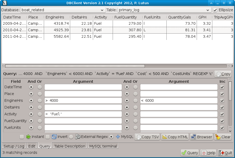Select the 2010-04-2 record row
235x158 pixels.
point(78,30)
